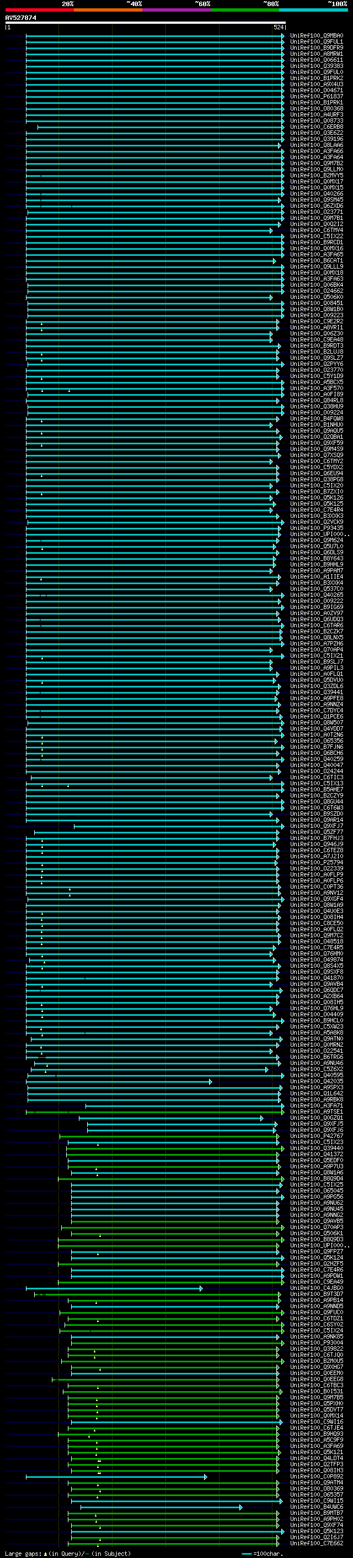Select hit label UniRef100_Q08733
This screenshot has height=1558, width=353.
tap(316, 121)
